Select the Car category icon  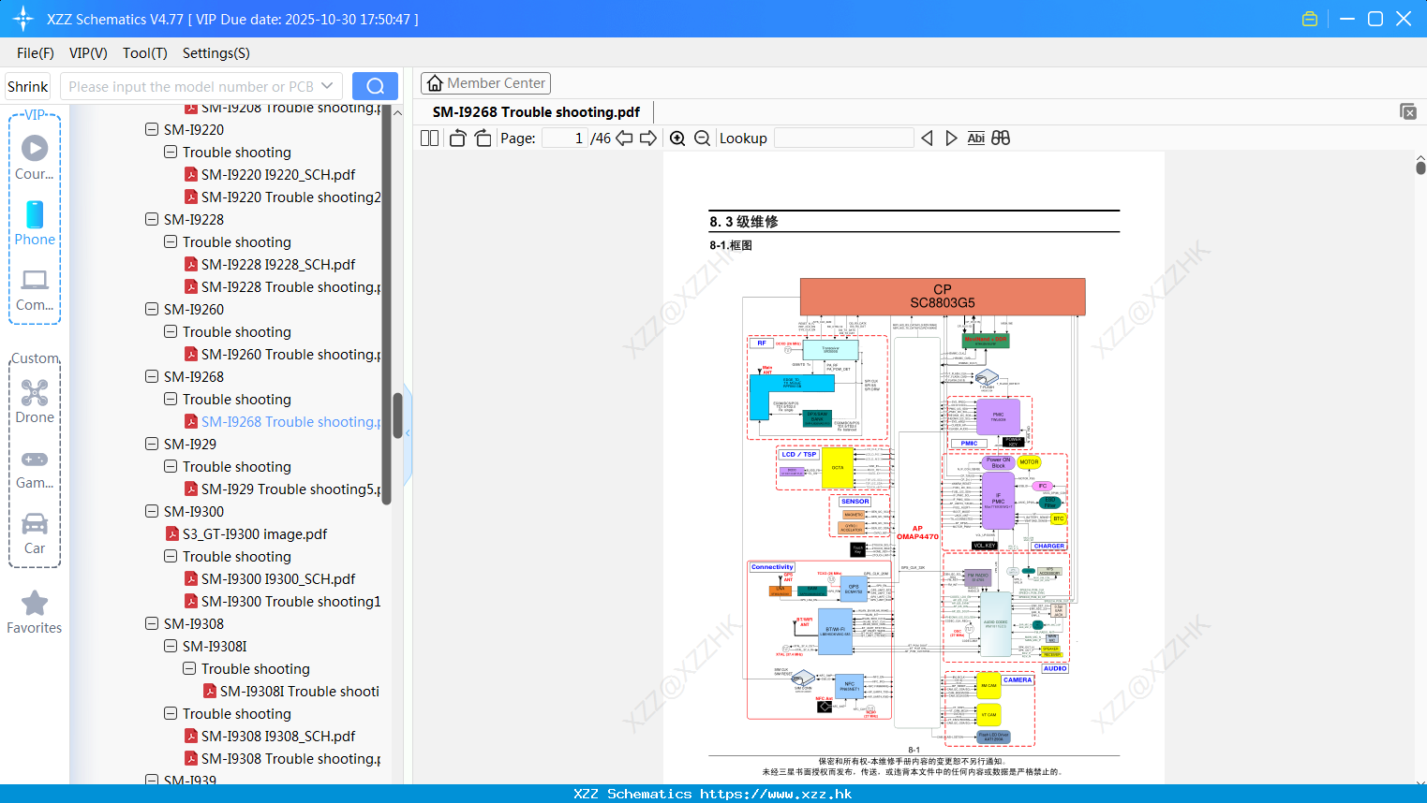pyautogui.click(x=35, y=533)
